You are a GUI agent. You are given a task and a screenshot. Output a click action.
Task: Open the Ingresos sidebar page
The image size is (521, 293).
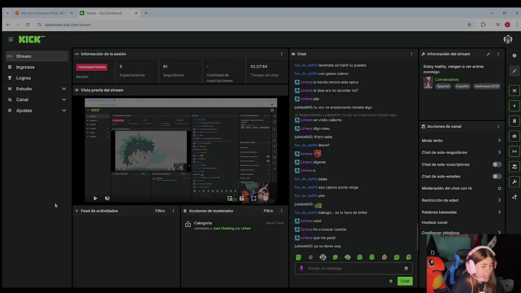click(x=37, y=67)
